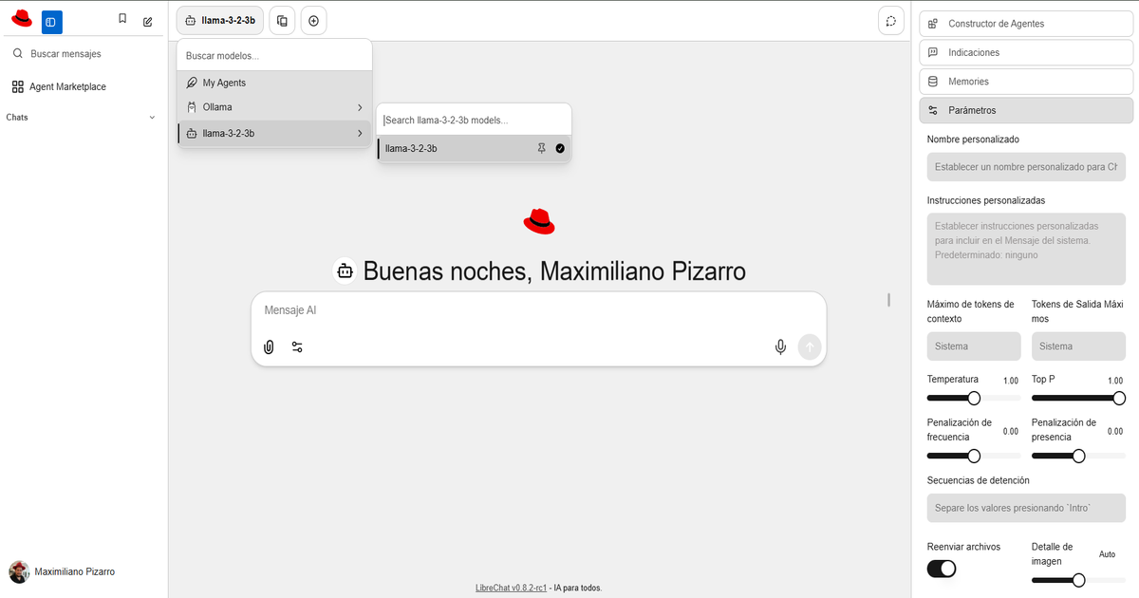This screenshot has width=1139, height=598.
Task: Click the bookmark icon in sidebar header
Action: tap(122, 19)
